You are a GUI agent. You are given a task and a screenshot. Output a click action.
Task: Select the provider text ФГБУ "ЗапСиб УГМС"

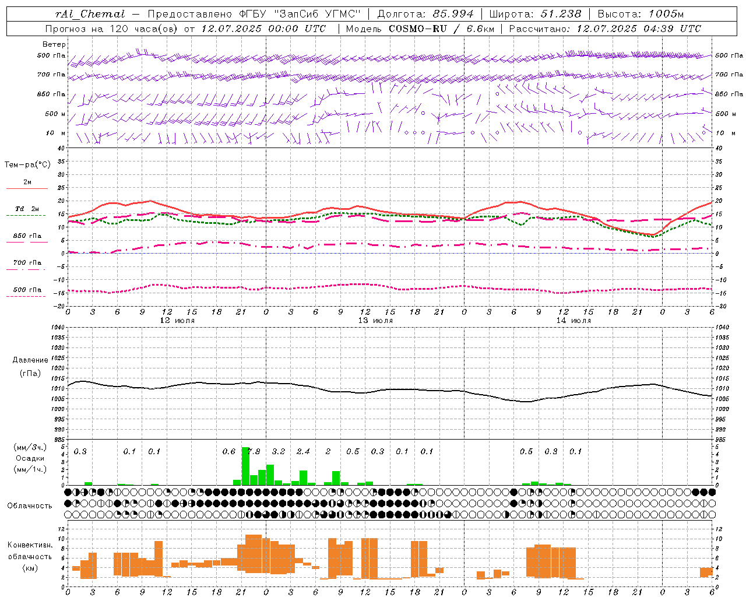pos(300,14)
